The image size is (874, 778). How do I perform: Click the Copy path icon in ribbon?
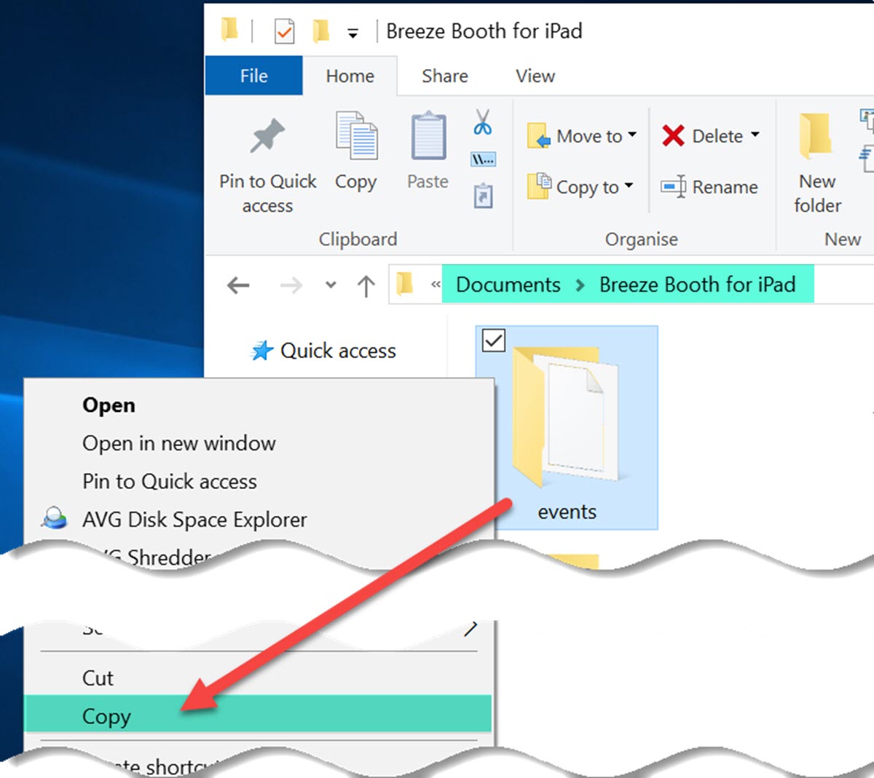point(483,159)
